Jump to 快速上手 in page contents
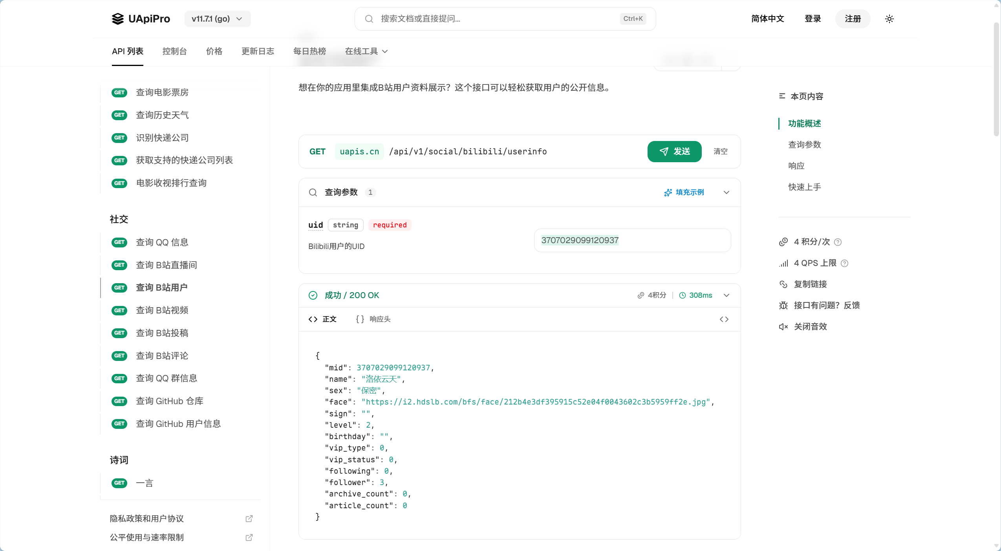The image size is (1001, 551). pyautogui.click(x=804, y=187)
